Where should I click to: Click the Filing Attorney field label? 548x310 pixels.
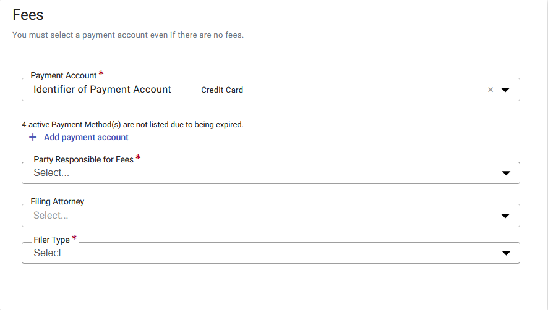coord(58,201)
